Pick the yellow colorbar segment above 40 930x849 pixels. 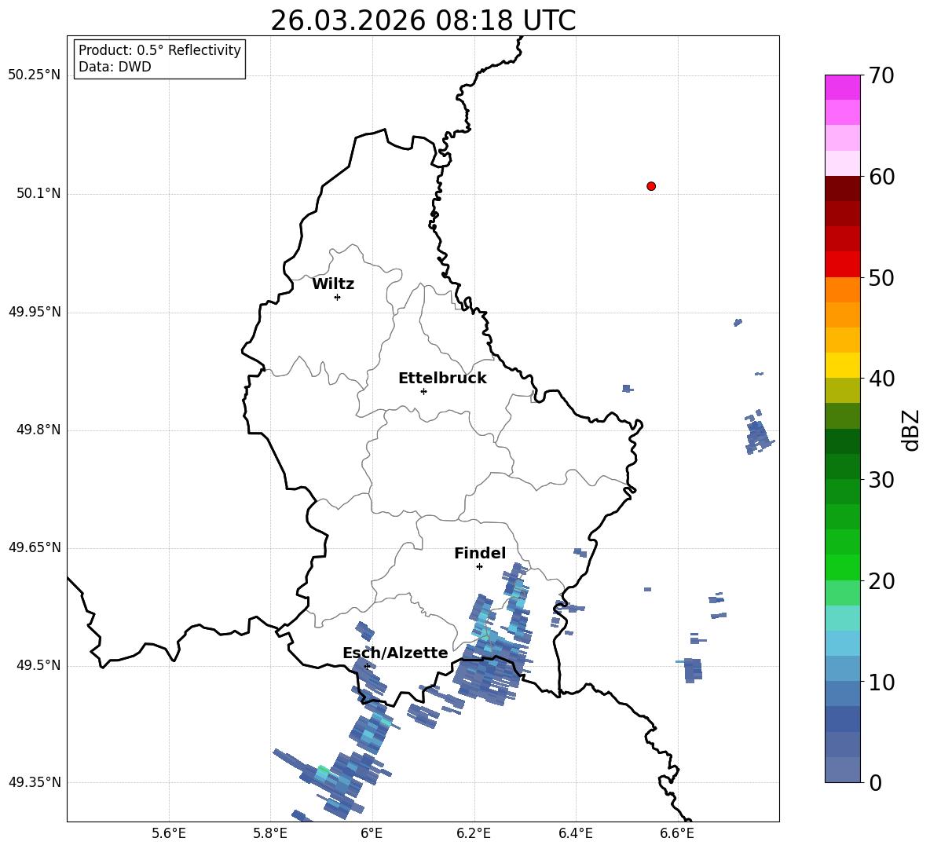click(x=843, y=365)
